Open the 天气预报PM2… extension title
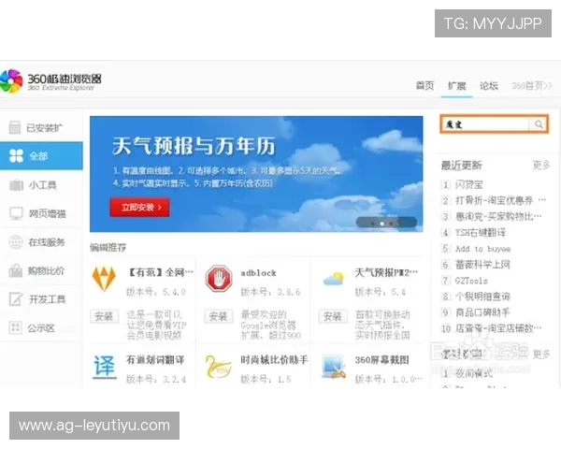Image resolution: width=561 pixels, height=449 pixels. [386, 272]
